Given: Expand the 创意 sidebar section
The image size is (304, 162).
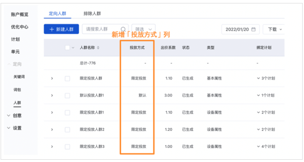Looking at the screenshot, I should pyautogui.click(x=14, y=116).
